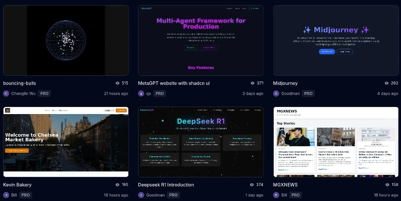Click the "MetaGPT website with shadcn ui" title
This screenshot has height=201, width=401.
click(174, 83)
